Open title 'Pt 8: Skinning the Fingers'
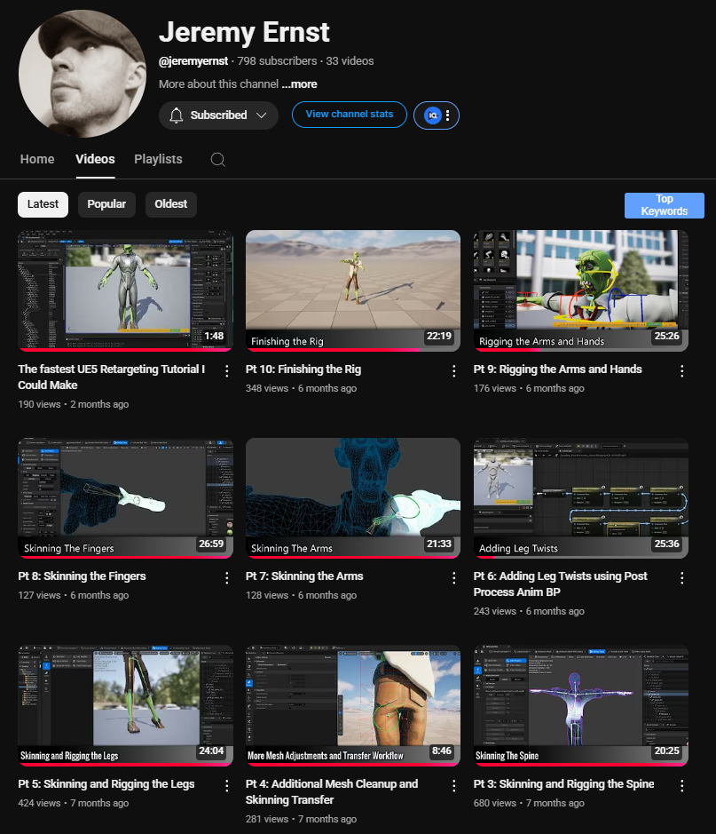Screen dimensions: 716x834 (x=82, y=576)
